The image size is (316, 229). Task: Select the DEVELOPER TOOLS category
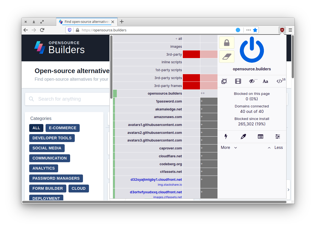pos(52,138)
